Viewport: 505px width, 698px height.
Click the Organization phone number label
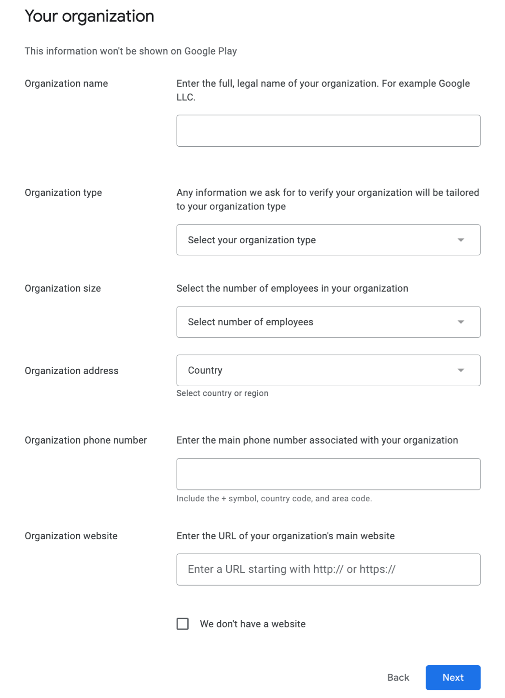pyautogui.click(x=85, y=440)
